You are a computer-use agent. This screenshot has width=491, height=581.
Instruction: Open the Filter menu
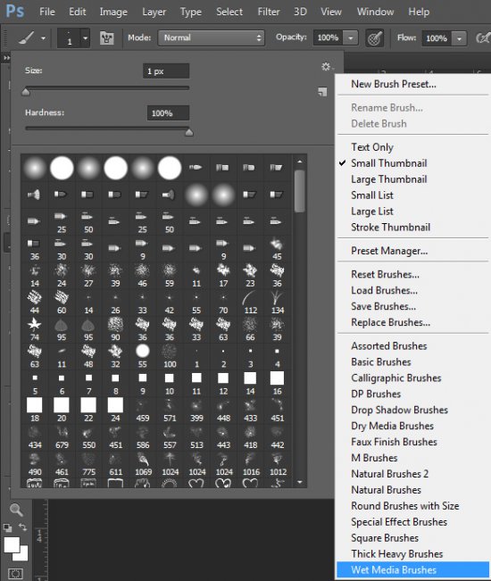(269, 12)
